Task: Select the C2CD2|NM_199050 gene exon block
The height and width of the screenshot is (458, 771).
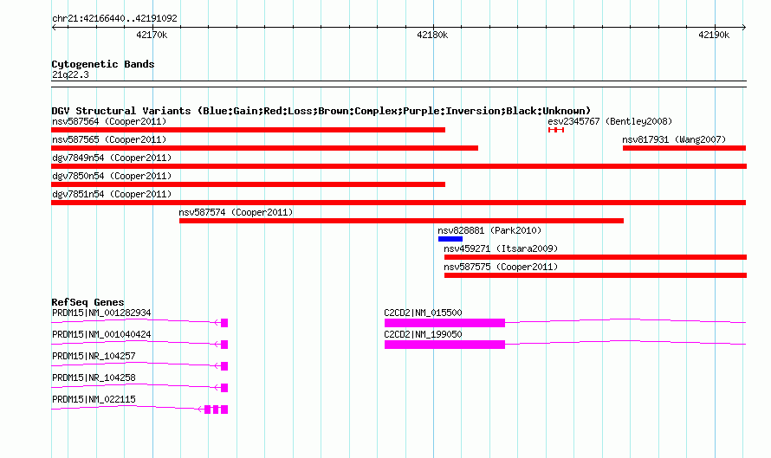Action: (444, 345)
